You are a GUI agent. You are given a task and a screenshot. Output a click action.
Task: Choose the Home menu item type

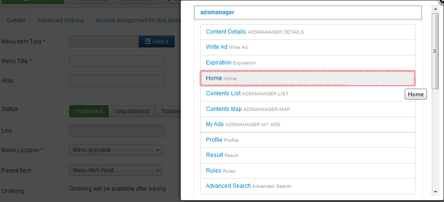point(308,78)
